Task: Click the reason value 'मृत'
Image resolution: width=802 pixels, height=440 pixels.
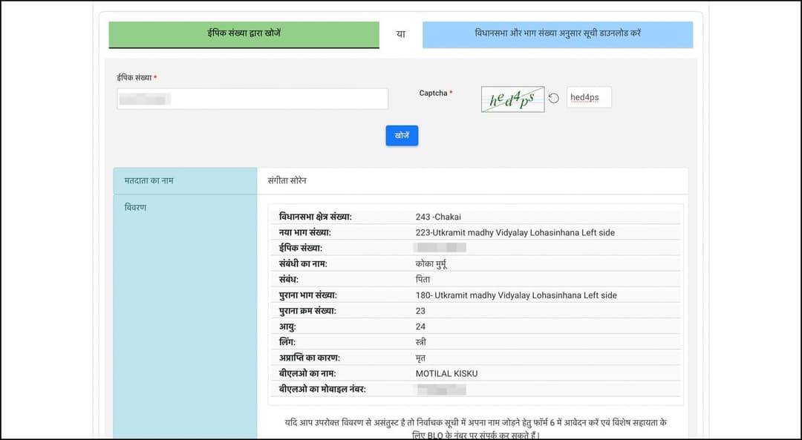Action: [x=420, y=358]
